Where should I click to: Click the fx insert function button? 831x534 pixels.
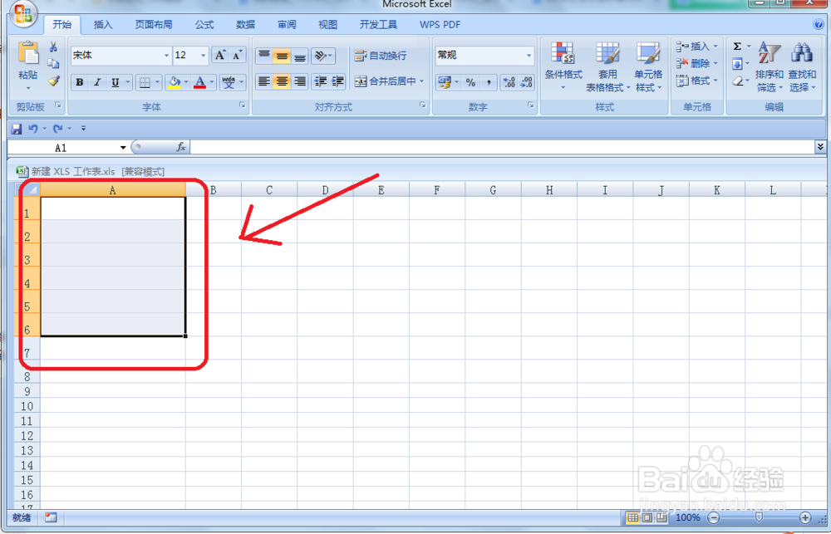[181, 147]
